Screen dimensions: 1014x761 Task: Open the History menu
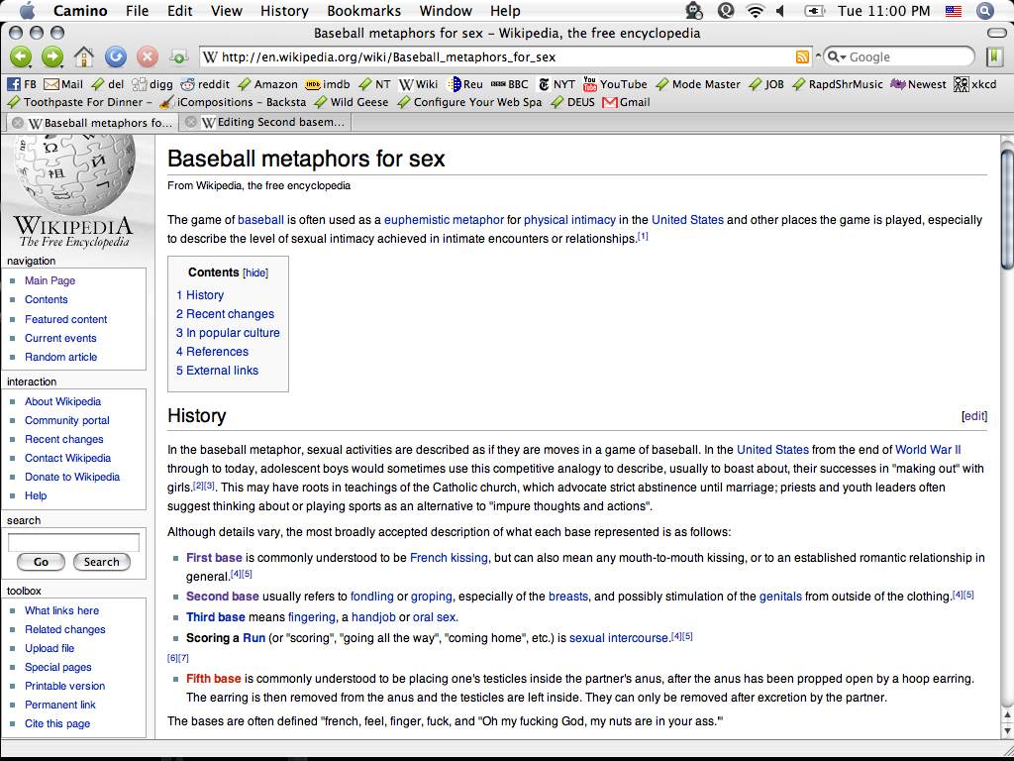284,10
